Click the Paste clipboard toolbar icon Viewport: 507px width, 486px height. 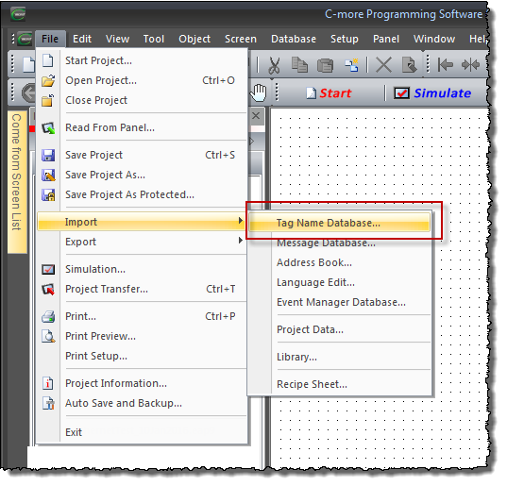point(325,65)
